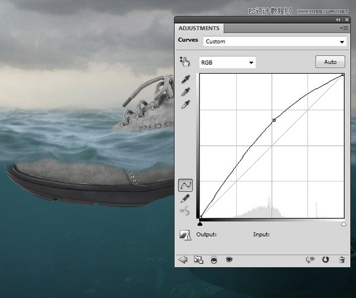This screenshot has height=298, width=356.
Task: Delete this adjustment layer using trash icon
Action: click(341, 259)
